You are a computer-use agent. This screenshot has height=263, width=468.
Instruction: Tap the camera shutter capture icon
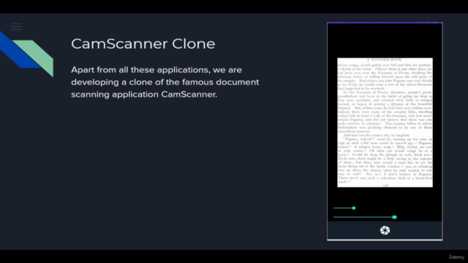point(385,230)
